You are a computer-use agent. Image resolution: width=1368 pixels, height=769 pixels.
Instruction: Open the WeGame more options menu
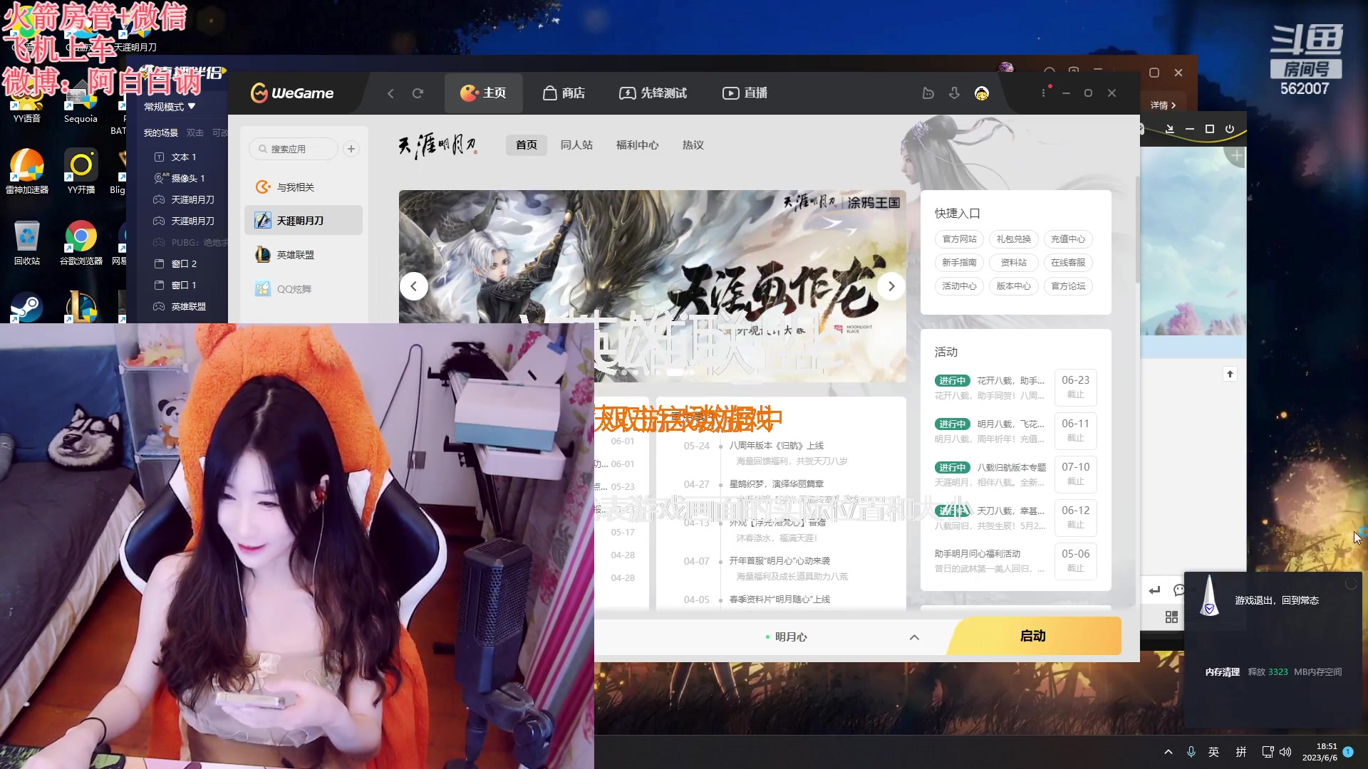coord(1043,93)
